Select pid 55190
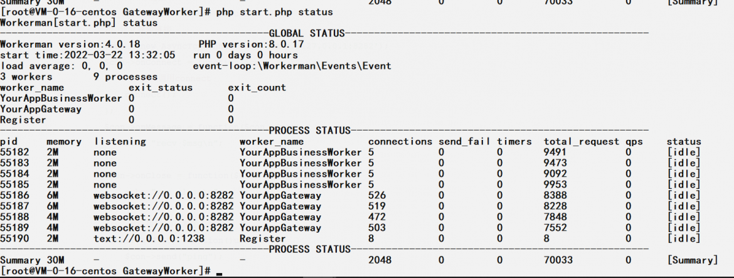This screenshot has width=734, height=278. (14, 238)
